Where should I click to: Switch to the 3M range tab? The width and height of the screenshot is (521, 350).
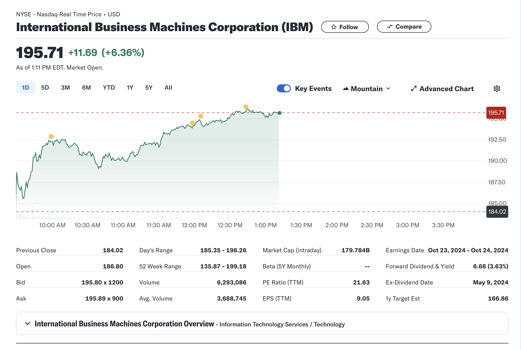coord(66,88)
